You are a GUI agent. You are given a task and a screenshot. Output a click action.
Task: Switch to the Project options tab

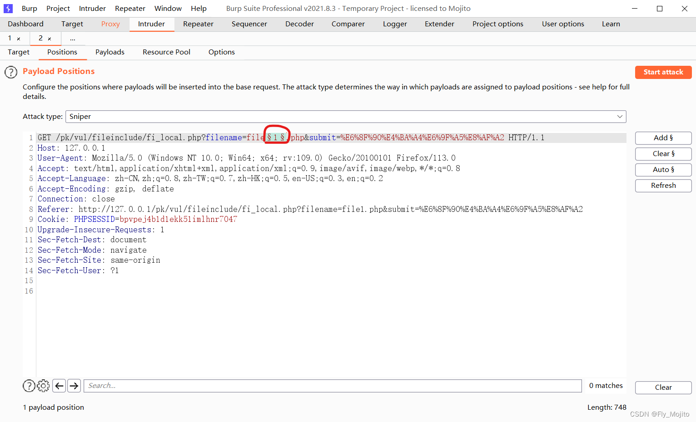pos(498,24)
